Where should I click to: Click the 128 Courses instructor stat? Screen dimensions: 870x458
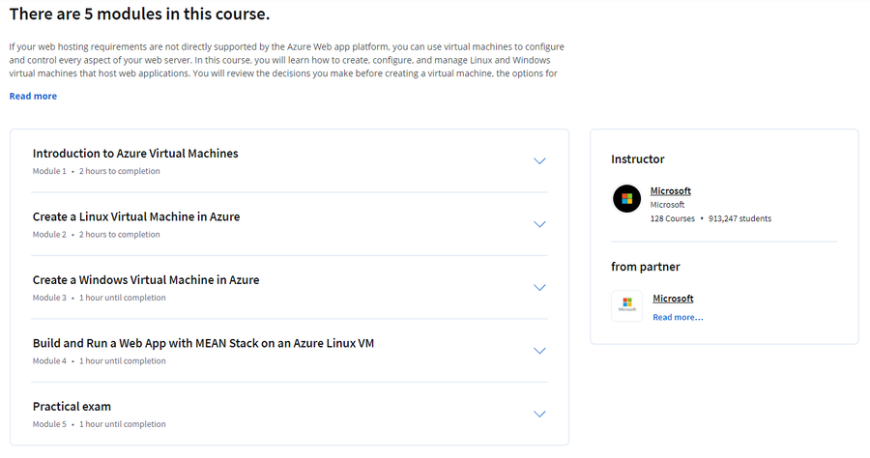click(x=673, y=218)
